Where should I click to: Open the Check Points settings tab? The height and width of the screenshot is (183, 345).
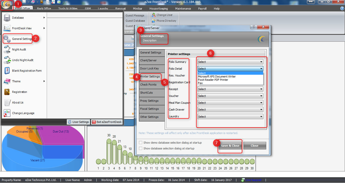[x=152, y=85]
